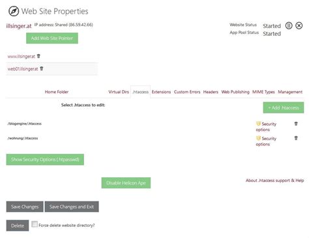The width and height of the screenshot is (309, 238).
Task: Select /blogengine/.htaccess file to edit
Action: (25, 124)
